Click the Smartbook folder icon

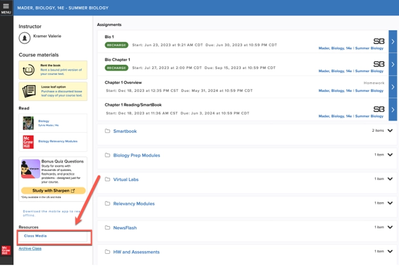point(108,131)
